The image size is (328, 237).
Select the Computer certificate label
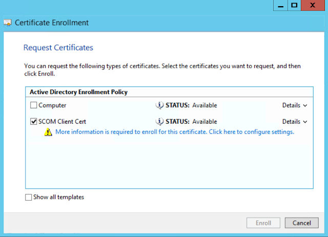click(x=53, y=105)
